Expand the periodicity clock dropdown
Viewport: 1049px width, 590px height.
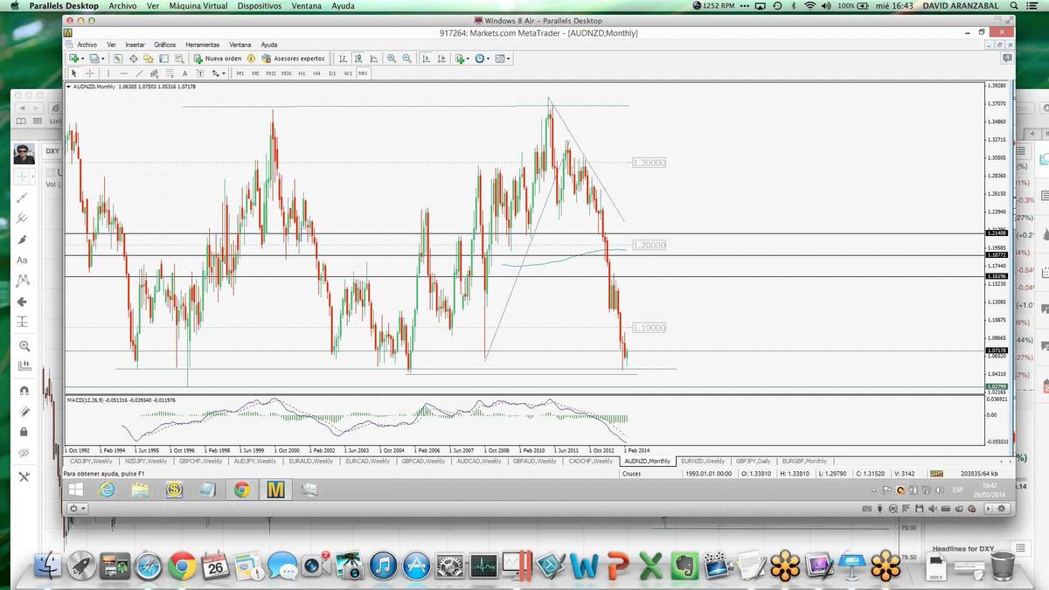(489, 59)
